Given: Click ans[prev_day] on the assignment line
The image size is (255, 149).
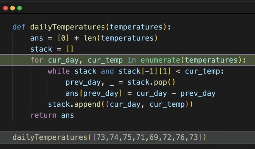Looking at the screenshot, I should (x=94, y=93).
